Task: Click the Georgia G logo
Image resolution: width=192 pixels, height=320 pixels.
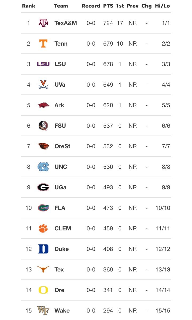Action: click(x=43, y=187)
